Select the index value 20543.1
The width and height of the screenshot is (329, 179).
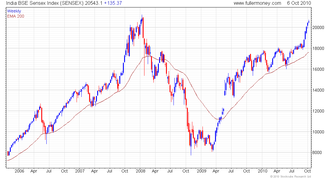(93, 3)
